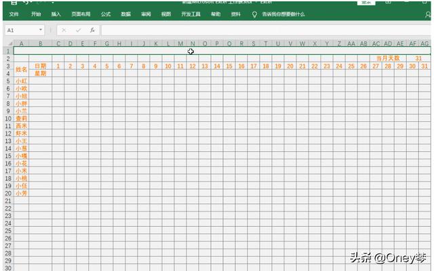Switch to the 开始 ribbon tab
The height and width of the screenshot is (271, 434).
pos(36,14)
